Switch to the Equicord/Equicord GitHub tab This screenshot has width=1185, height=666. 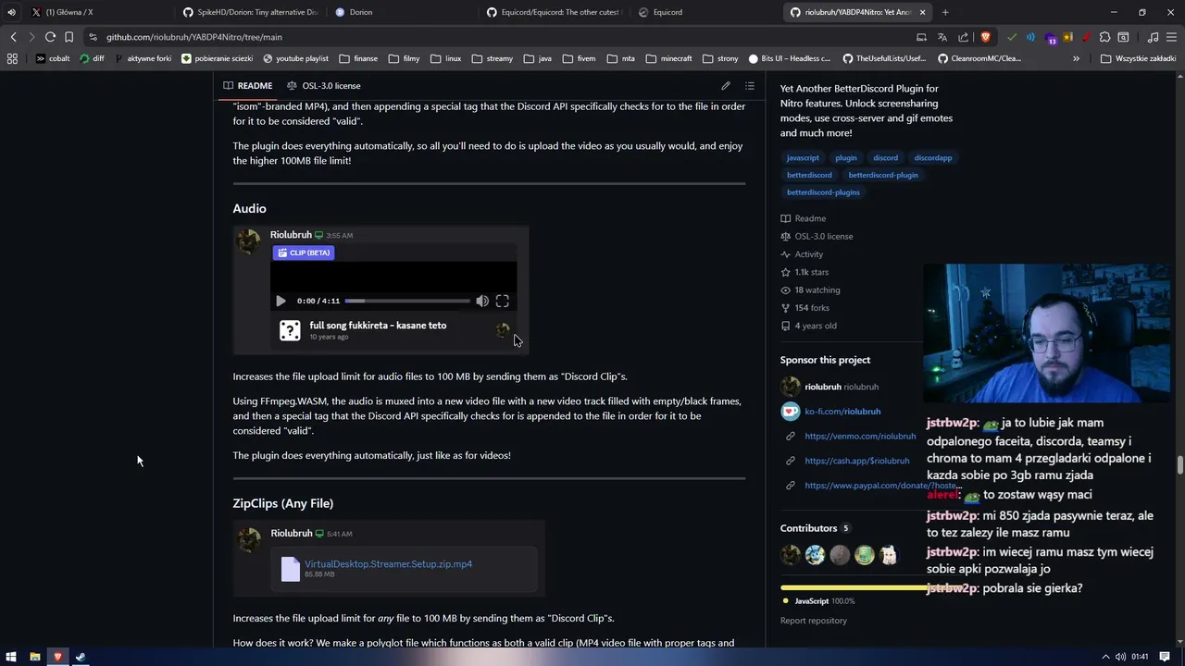[555, 12]
